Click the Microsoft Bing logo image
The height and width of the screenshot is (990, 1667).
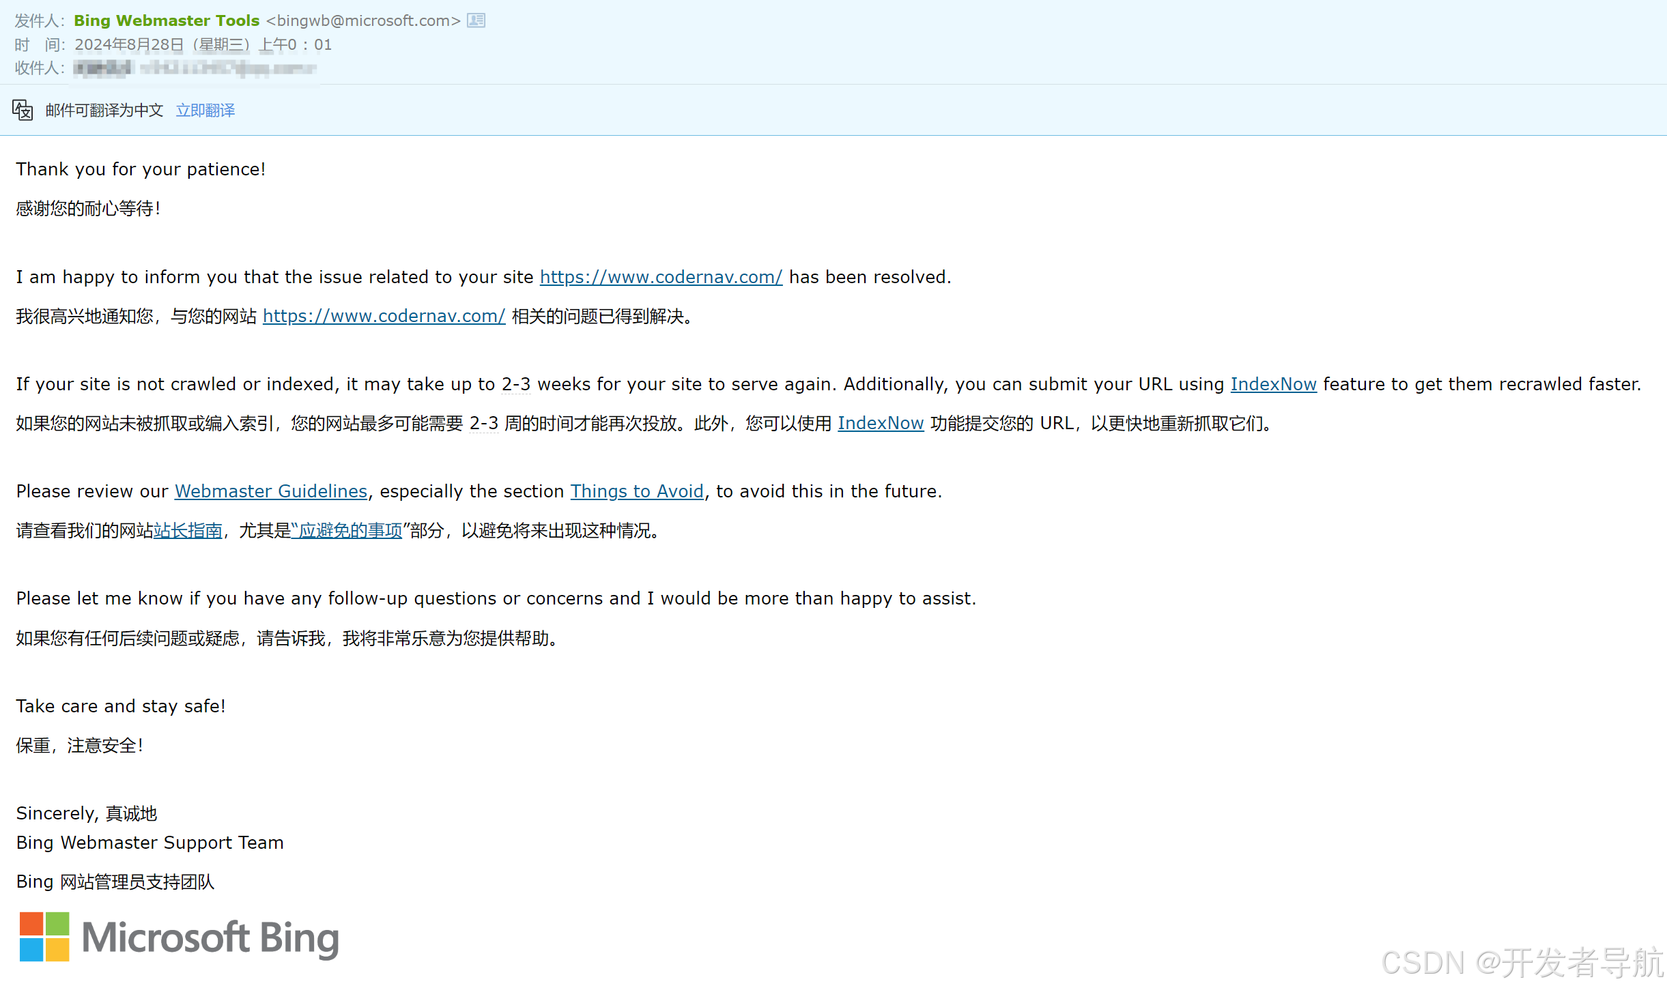pyautogui.click(x=179, y=937)
